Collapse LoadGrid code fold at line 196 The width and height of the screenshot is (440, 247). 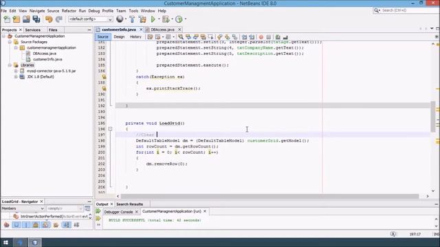coord(110,129)
